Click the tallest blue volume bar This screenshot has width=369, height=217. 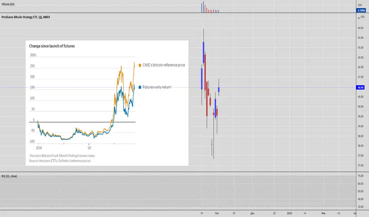pos(204,7)
